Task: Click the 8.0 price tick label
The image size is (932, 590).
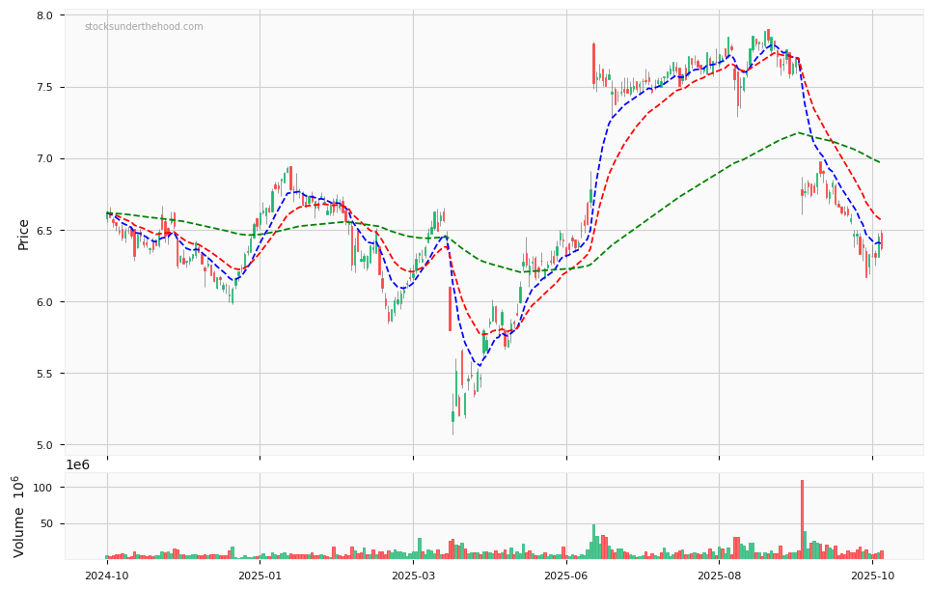Action: pos(44,16)
